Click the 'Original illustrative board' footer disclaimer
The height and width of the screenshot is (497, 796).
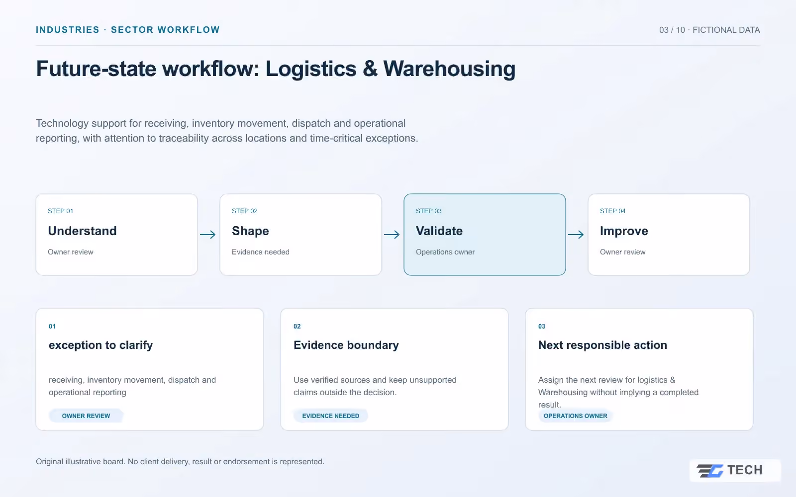click(x=180, y=462)
